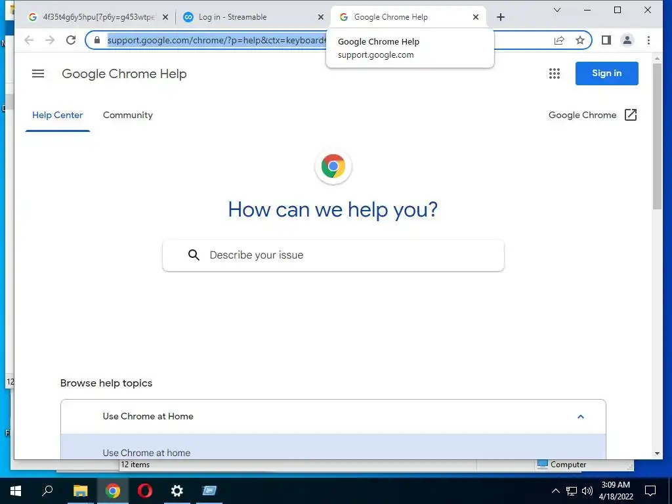Click the network tray icon
The height and width of the screenshot is (504, 672).
tap(572, 491)
